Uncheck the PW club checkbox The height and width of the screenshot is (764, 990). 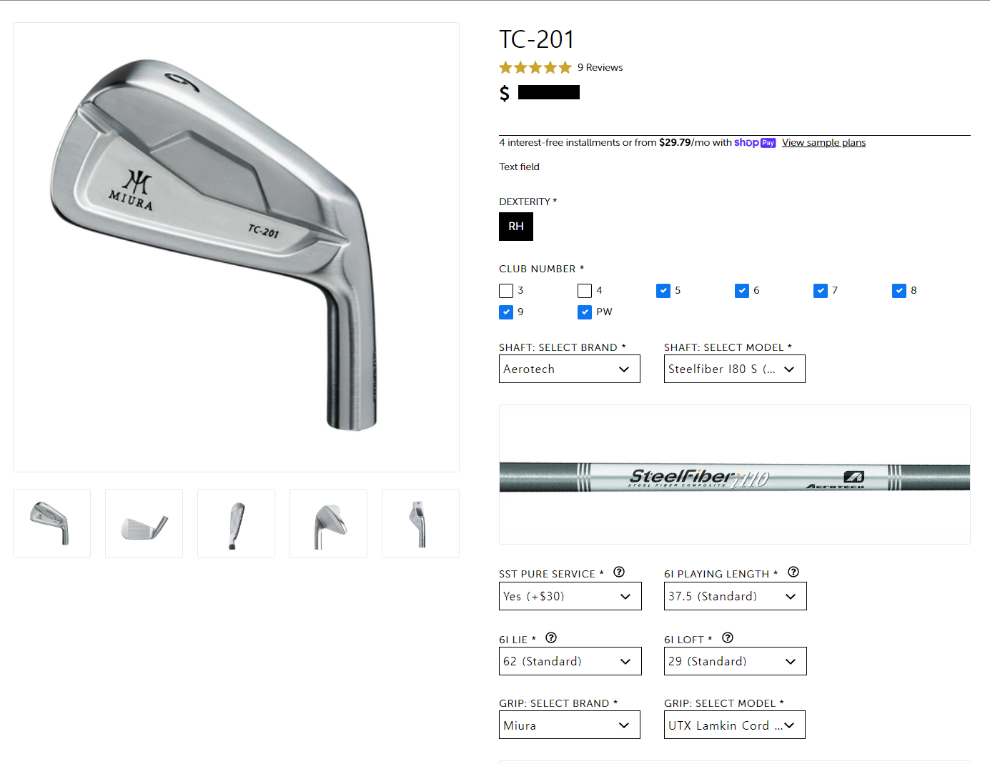click(x=585, y=312)
